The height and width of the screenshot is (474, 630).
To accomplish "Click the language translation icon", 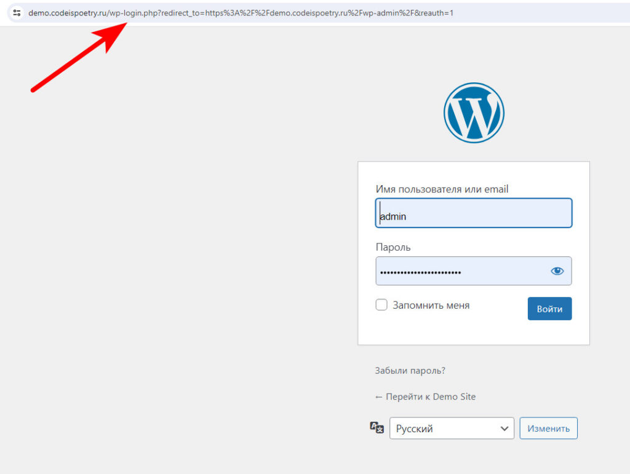I will click(x=377, y=427).
